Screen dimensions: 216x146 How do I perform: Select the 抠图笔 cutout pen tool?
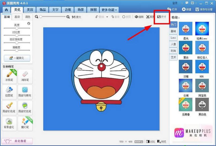coord(9,92)
